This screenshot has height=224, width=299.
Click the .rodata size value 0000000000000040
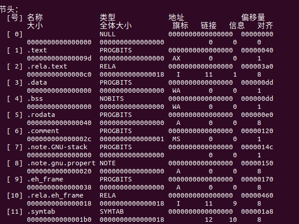click(x=59, y=123)
